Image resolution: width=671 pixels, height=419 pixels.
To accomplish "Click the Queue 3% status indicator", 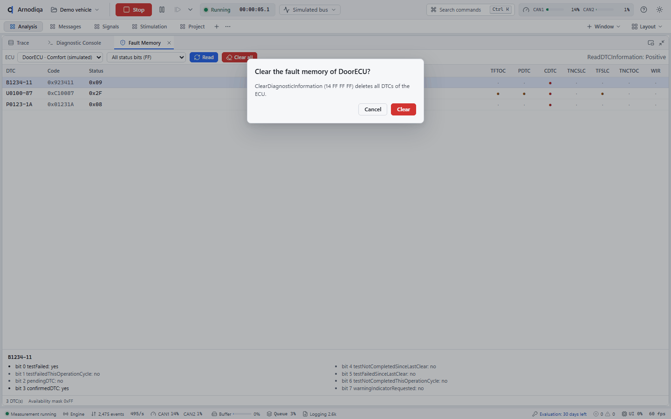I will pyautogui.click(x=281, y=414).
